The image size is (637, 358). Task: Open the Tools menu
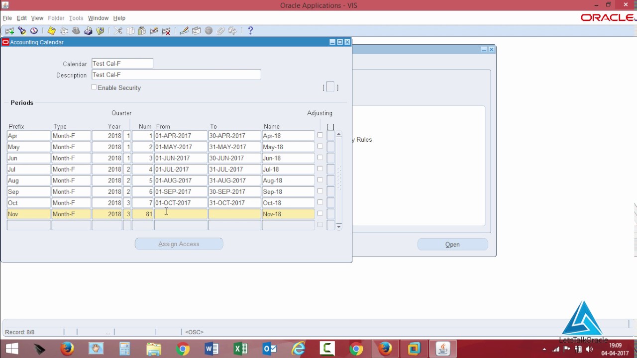[x=76, y=18]
